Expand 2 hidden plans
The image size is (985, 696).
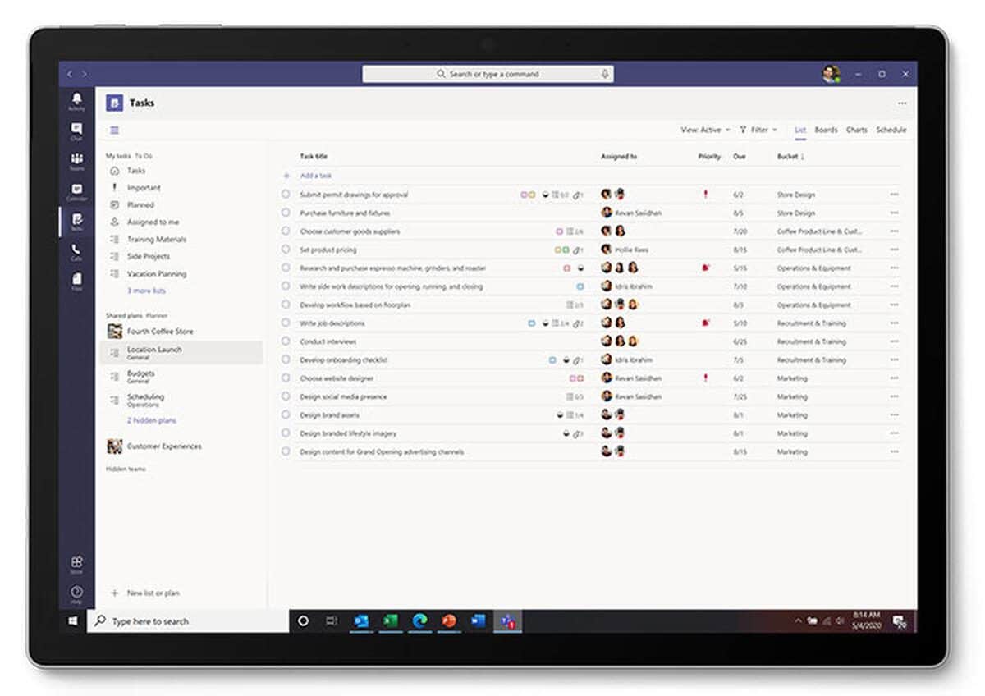click(x=152, y=420)
